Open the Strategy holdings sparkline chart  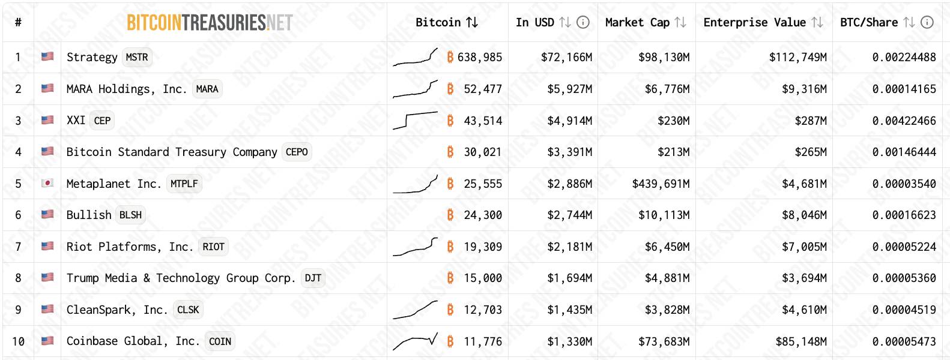point(416,57)
